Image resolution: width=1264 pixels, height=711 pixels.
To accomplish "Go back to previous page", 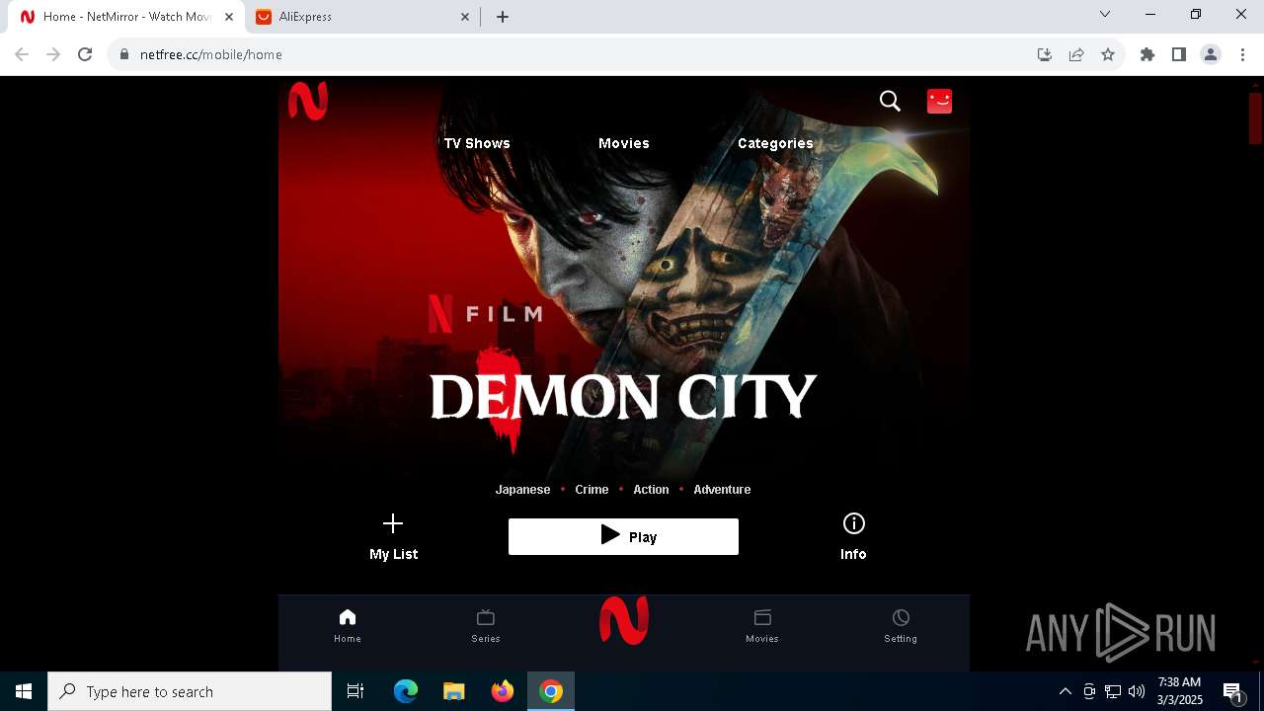I will pyautogui.click(x=22, y=54).
